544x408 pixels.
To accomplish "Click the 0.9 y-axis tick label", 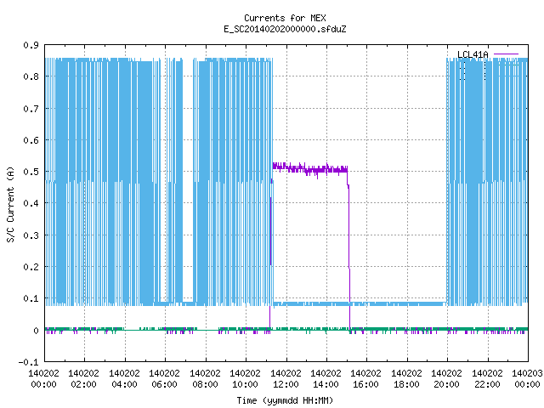I will pyautogui.click(x=31, y=45).
